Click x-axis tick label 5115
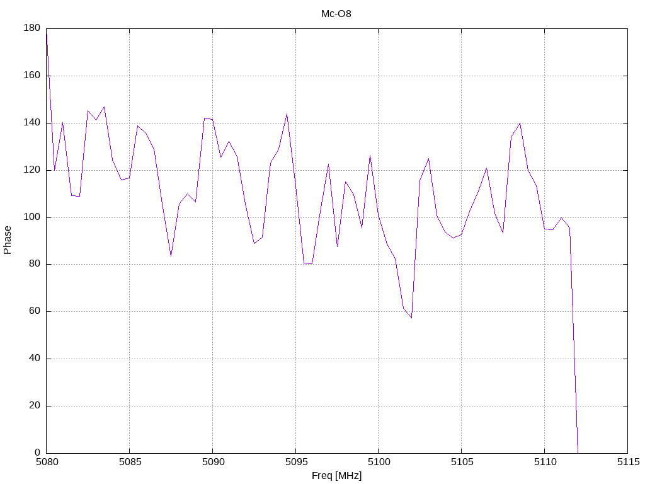This screenshot has height=484, width=645. [x=628, y=462]
